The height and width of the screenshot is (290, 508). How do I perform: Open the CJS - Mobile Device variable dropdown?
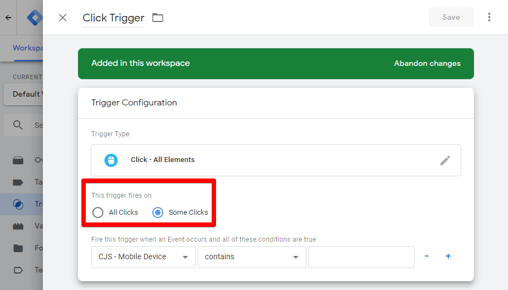point(143,257)
